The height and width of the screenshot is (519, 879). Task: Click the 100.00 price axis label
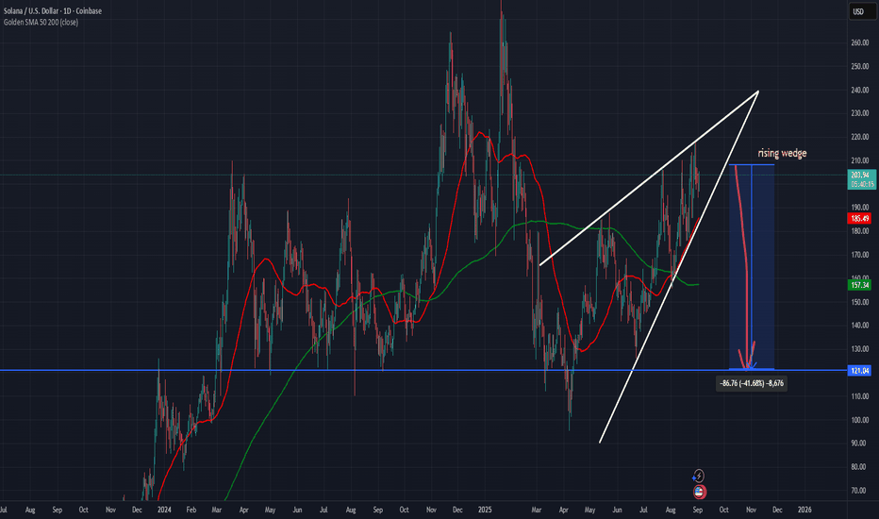[x=860, y=420]
